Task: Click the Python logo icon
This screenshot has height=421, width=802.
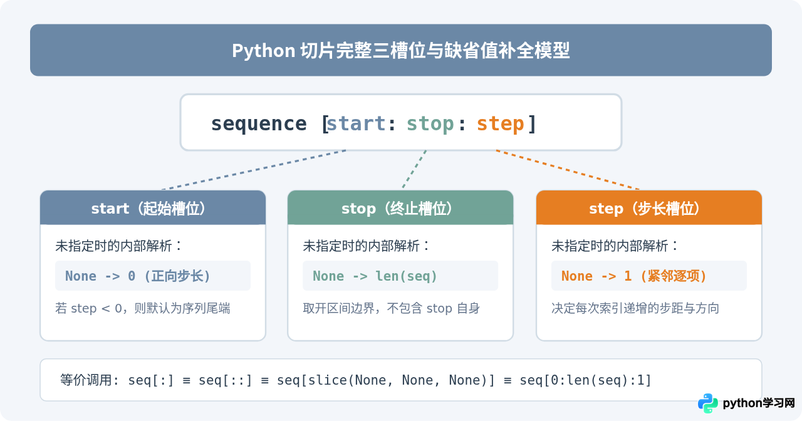Action: [708, 403]
